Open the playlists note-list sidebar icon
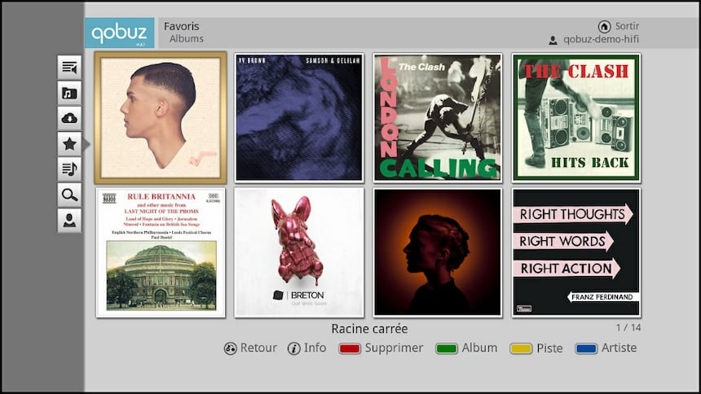Screen dimensions: 701x394 69,169
